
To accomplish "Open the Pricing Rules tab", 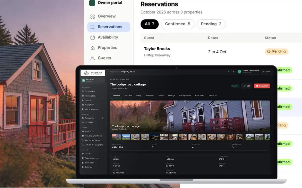I will pyautogui.click(x=185, y=96).
